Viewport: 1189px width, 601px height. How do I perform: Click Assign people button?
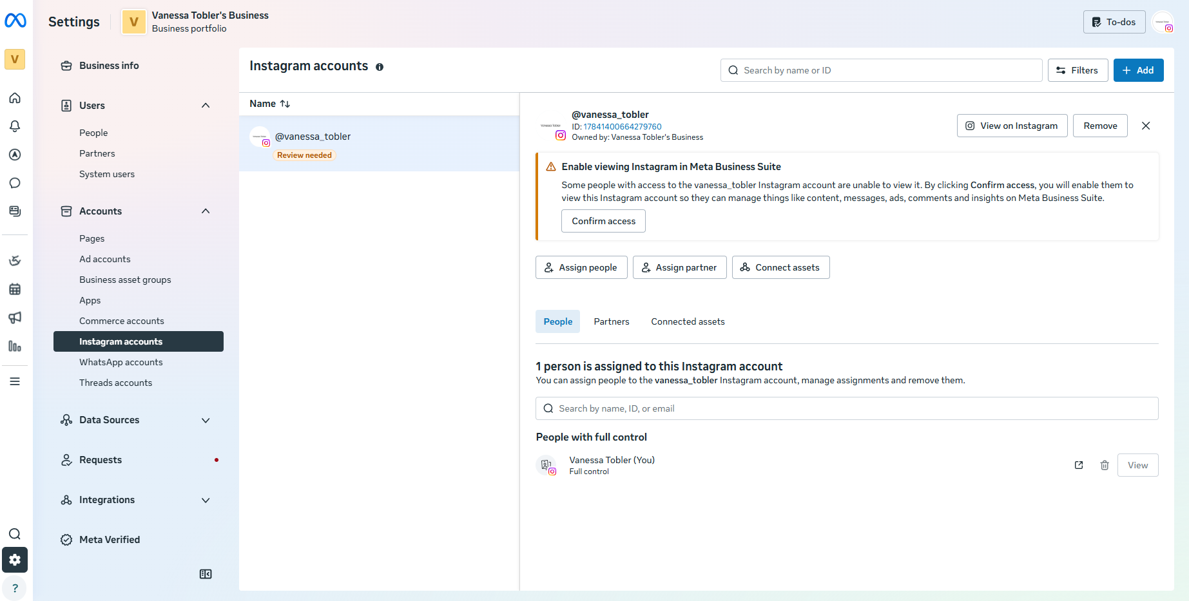[x=581, y=267]
